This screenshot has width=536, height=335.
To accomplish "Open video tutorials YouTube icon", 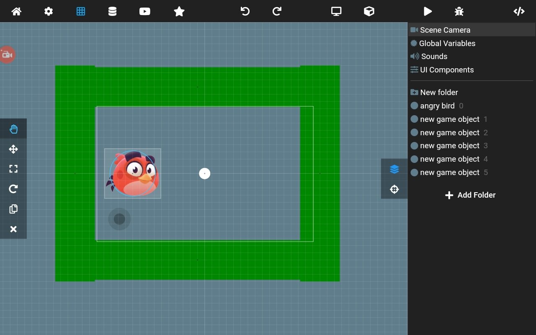I will coord(145,11).
